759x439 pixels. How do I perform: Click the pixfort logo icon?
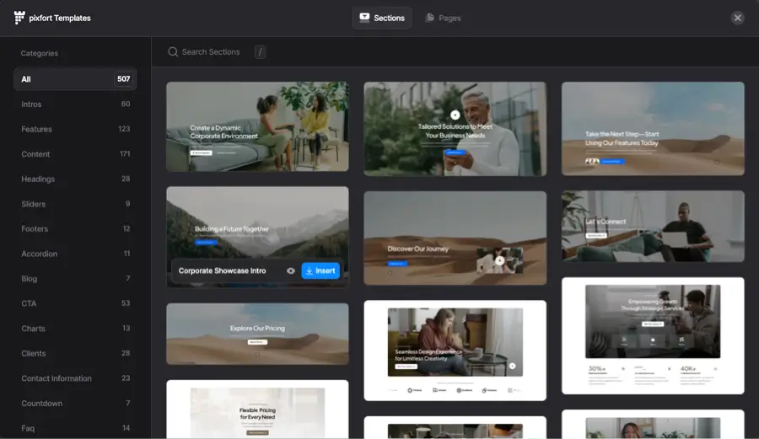19,18
